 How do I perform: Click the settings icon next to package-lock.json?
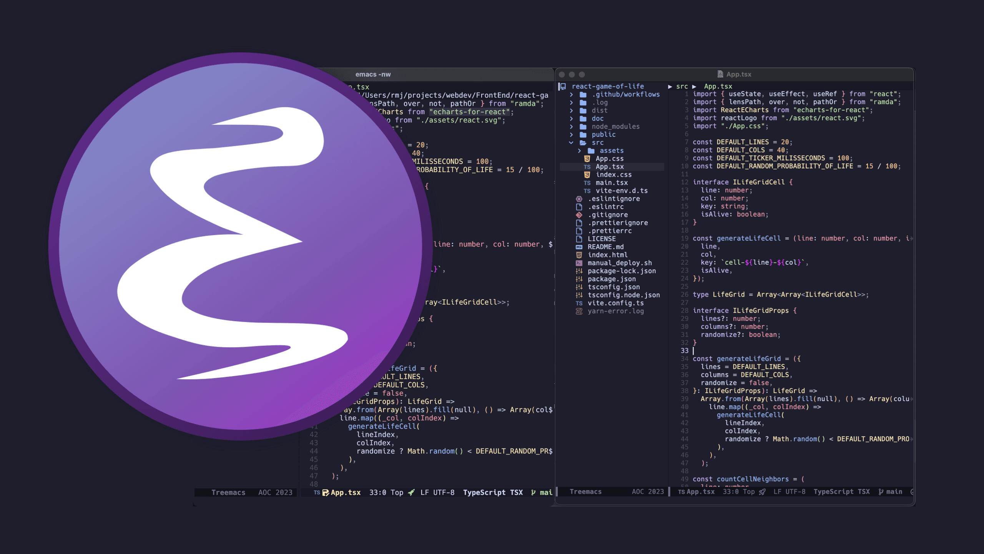pos(579,271)
